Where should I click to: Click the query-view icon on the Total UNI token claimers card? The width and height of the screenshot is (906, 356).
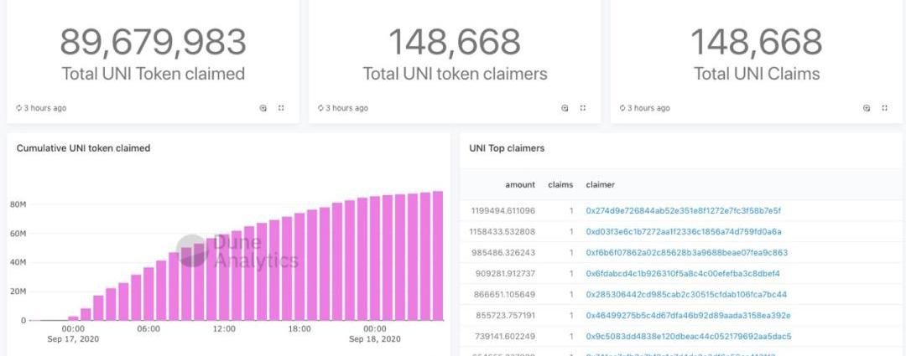click(x=565, y=108)
